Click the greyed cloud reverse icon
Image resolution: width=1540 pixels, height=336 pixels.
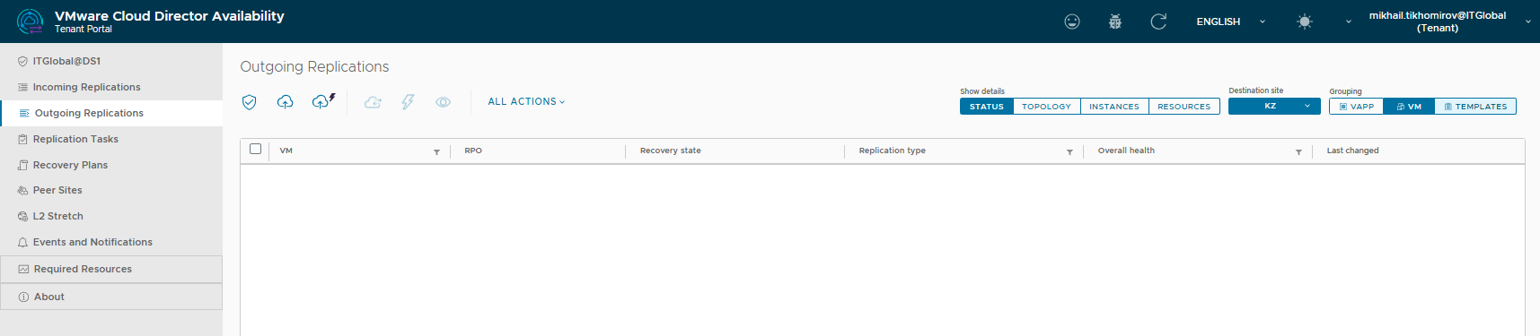pos(373,102)
